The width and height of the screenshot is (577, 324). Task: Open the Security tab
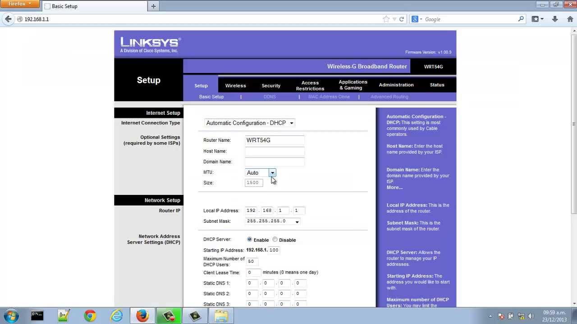pos(271,85)
